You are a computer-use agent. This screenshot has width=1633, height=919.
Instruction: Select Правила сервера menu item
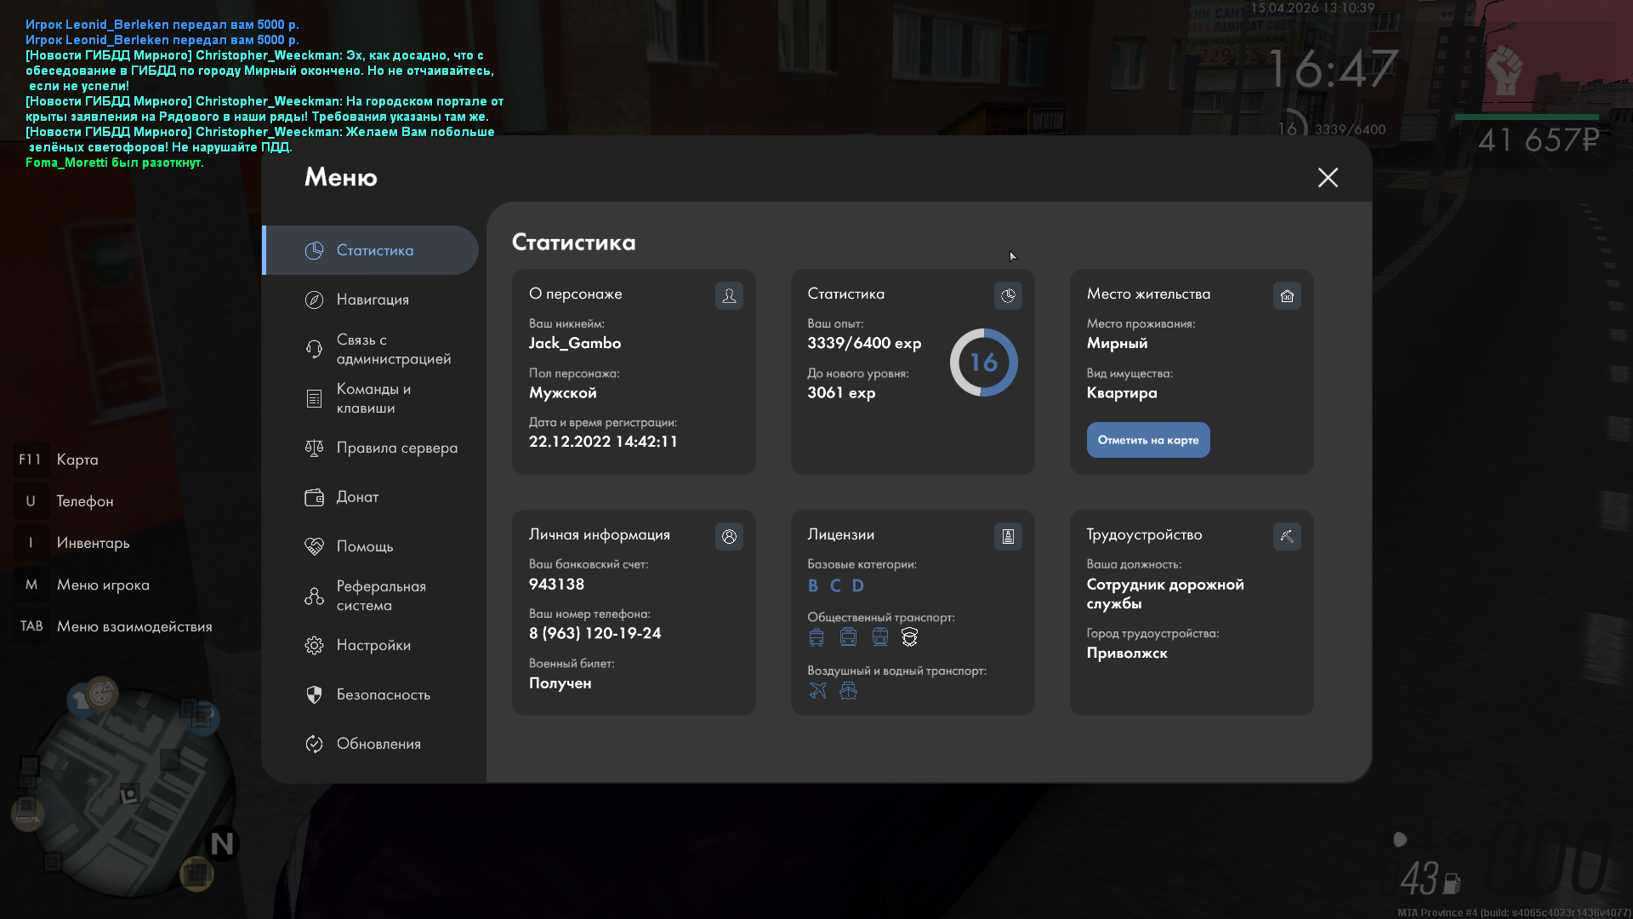[396, 448]
